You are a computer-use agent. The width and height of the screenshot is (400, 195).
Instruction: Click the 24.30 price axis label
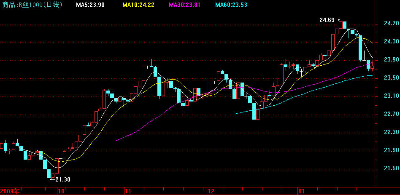point(388,42)
